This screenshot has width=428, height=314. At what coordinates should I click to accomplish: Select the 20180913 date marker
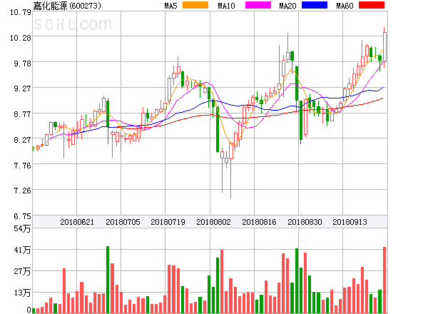[x=350, y=222]
